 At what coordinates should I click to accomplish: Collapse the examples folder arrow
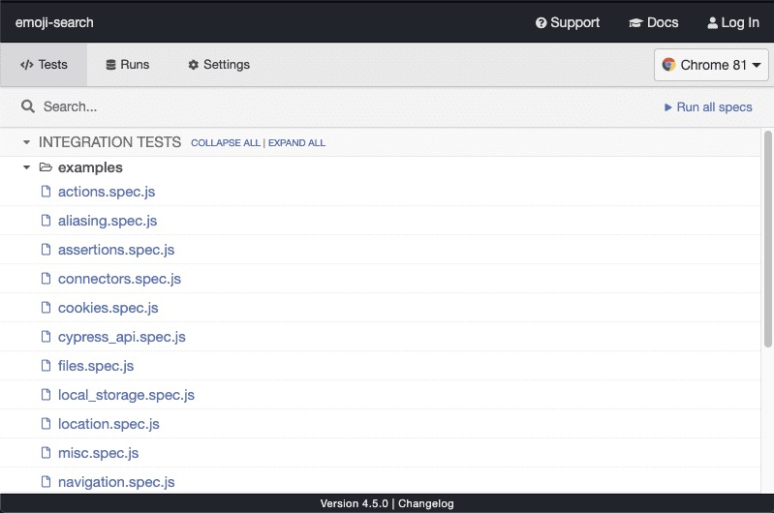(27, 167)
